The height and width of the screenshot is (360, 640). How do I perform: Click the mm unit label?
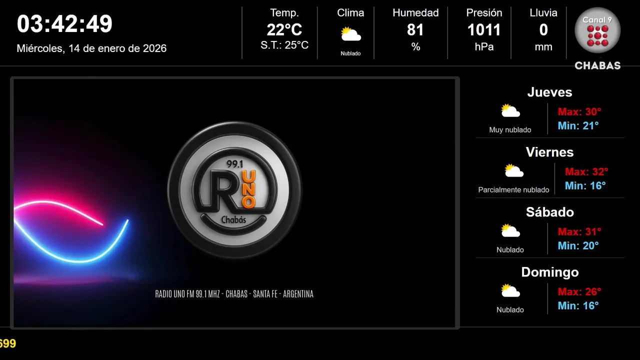543,47
